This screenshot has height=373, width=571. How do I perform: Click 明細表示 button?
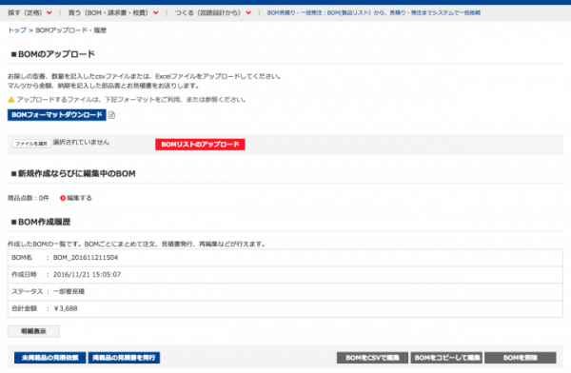(33, 331)
